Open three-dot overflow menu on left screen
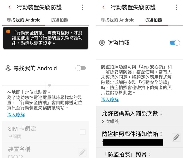 pos(83,7)
